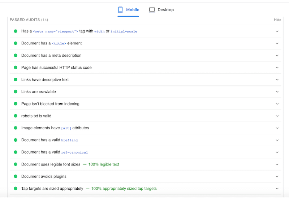
Task: Click green pass dot for meta description audit
Action: 16,55
